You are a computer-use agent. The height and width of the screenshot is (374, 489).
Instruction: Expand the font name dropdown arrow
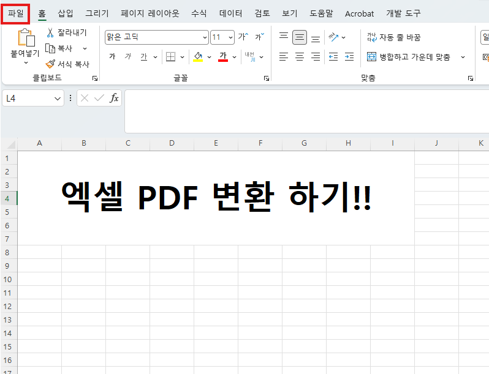pyautogui.click(x=205, y=37)
